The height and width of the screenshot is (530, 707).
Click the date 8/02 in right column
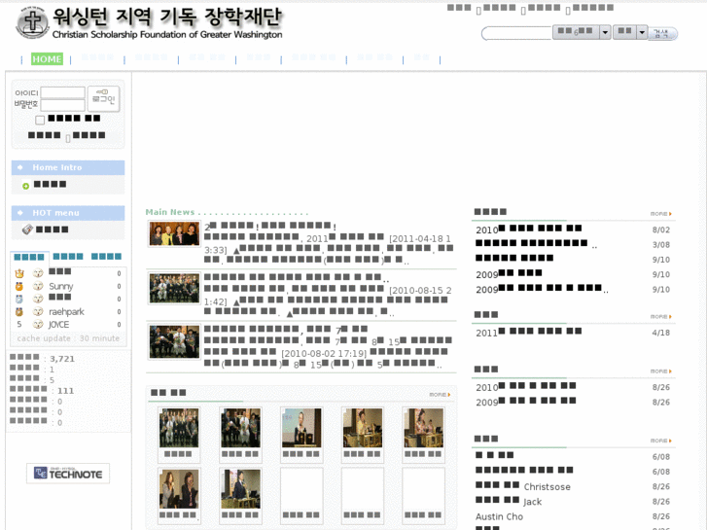[x=660, y=230]
